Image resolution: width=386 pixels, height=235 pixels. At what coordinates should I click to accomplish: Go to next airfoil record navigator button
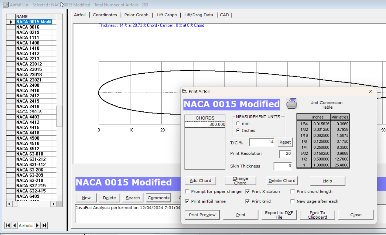click(x=37, y=225)
